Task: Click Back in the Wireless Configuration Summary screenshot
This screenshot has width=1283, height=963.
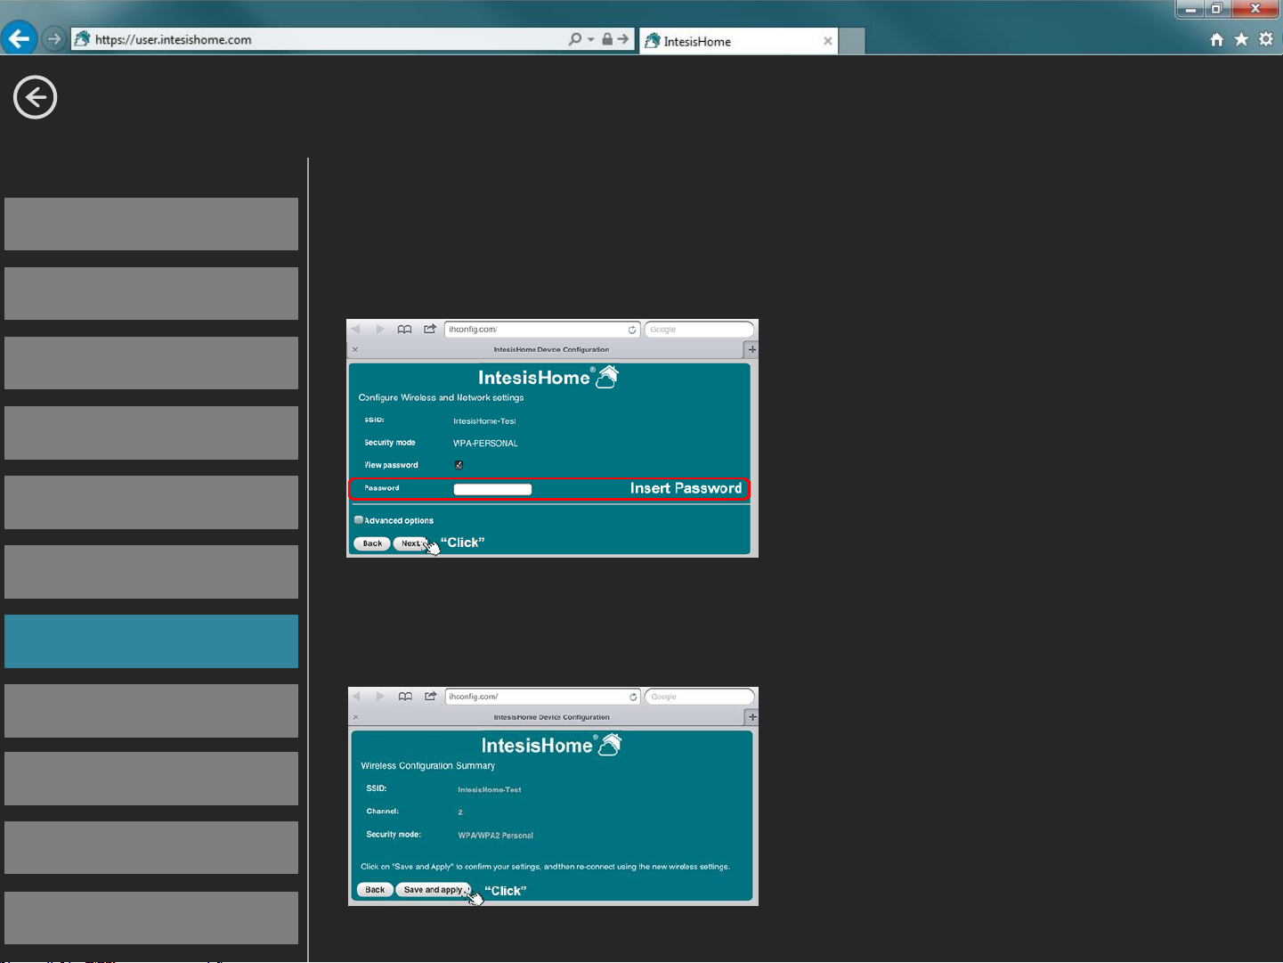Action: pos(375,890)
